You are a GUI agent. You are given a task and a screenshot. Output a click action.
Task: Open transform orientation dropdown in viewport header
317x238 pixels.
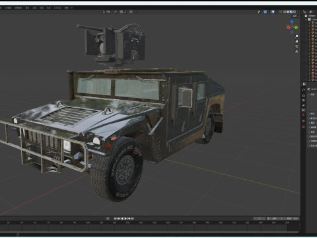click(108, 12)
